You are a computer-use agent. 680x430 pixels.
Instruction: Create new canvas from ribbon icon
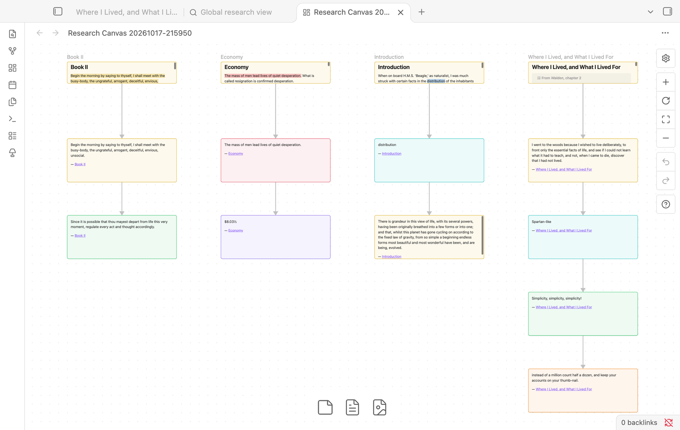12,68
